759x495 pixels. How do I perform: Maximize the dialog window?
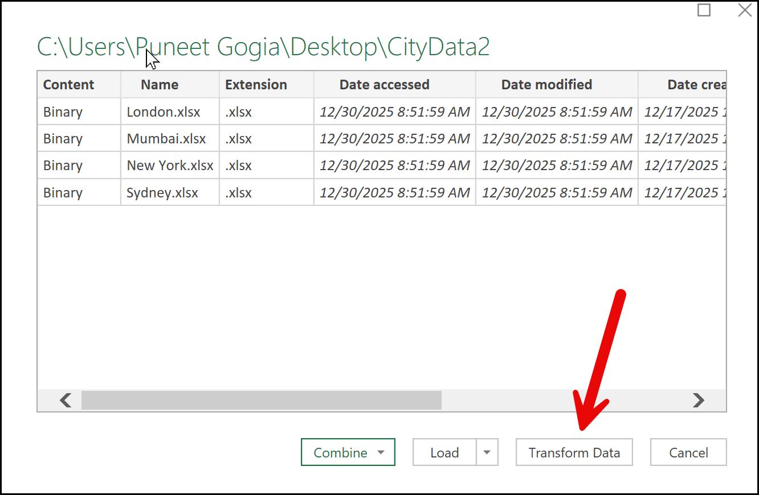click(x=704, y=10)
